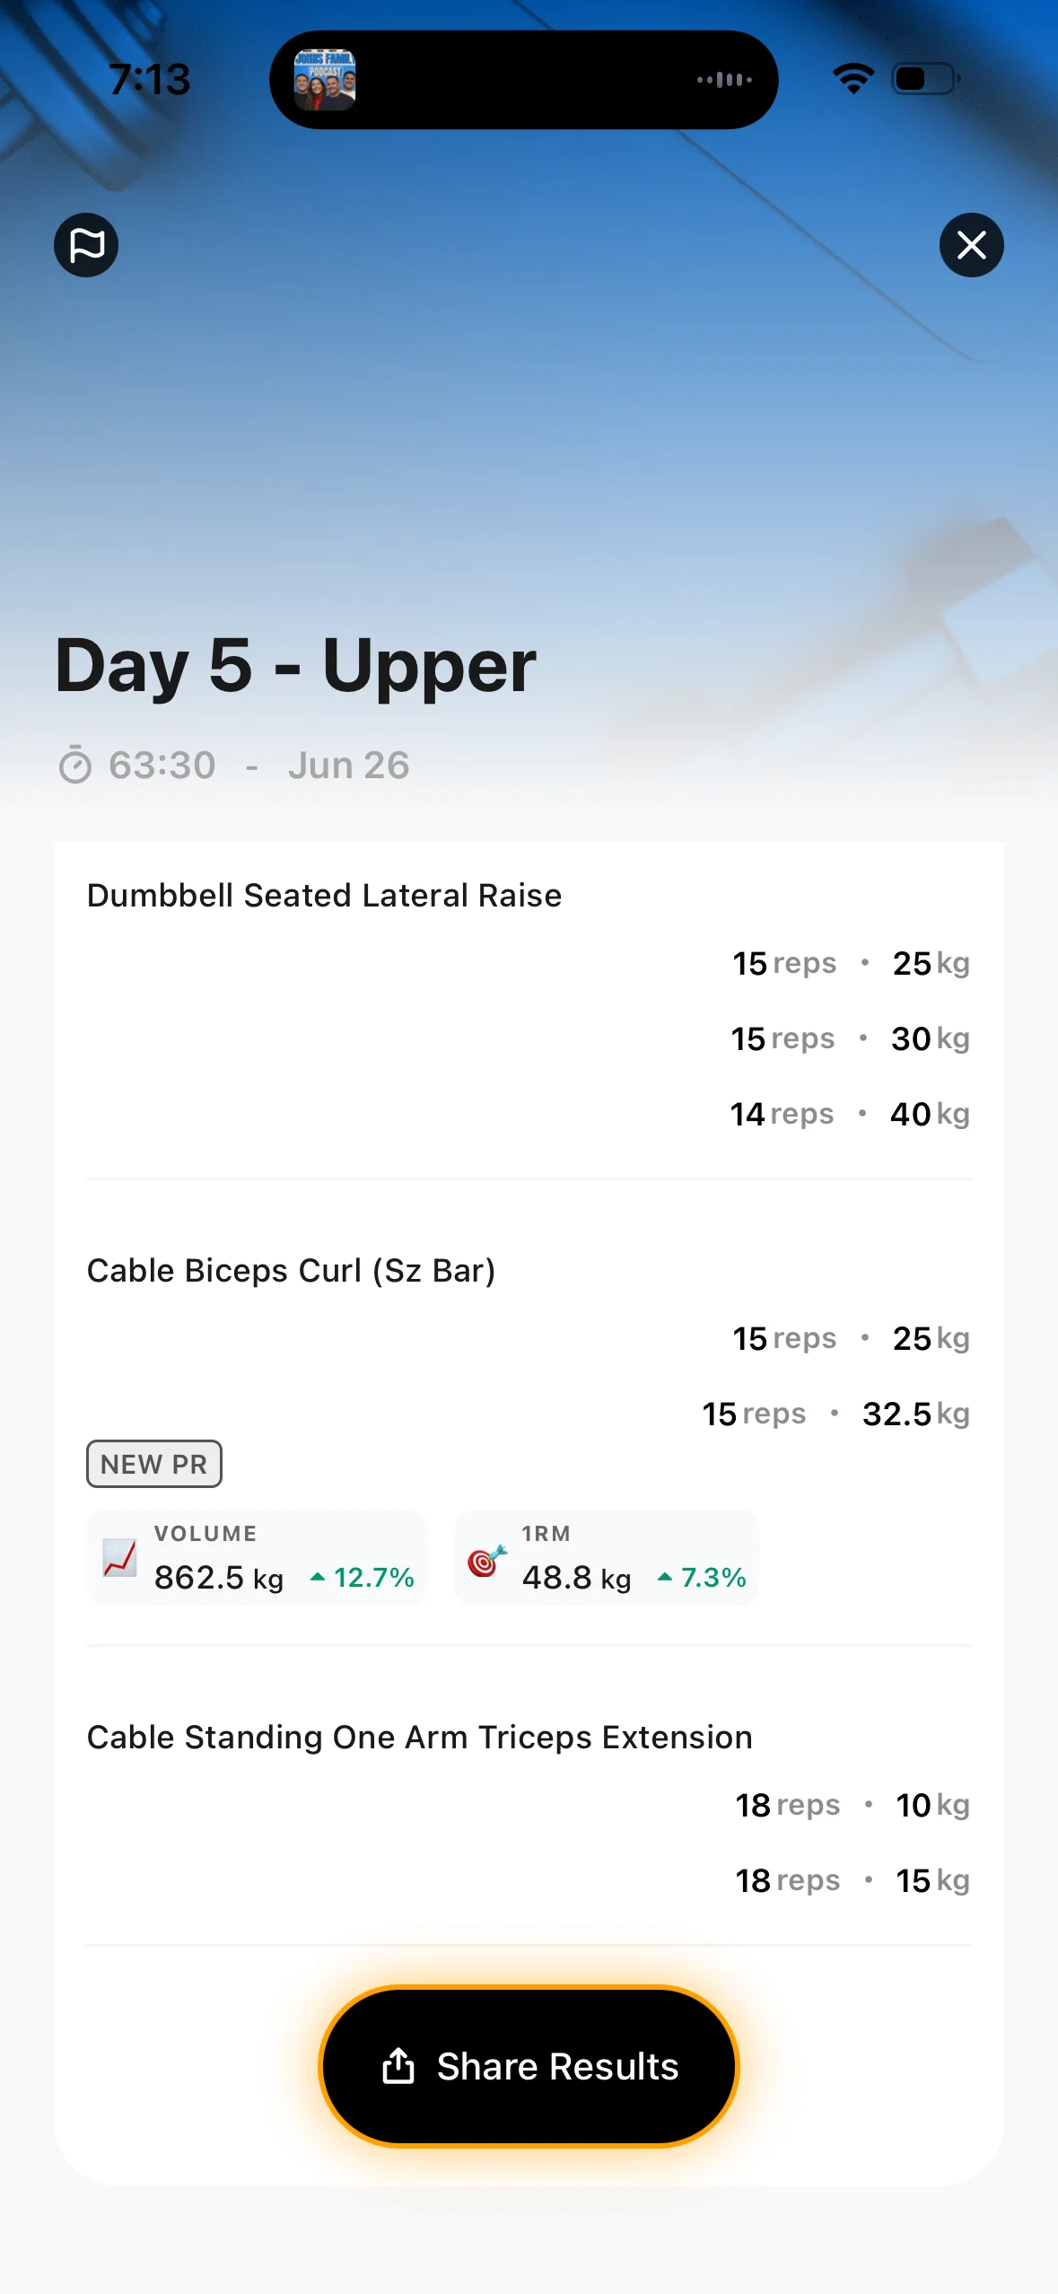Image resolution: width=1058 pixels, height=2294 pixels.
Task: Tap the audio waveform indicator
Action: 724,80
